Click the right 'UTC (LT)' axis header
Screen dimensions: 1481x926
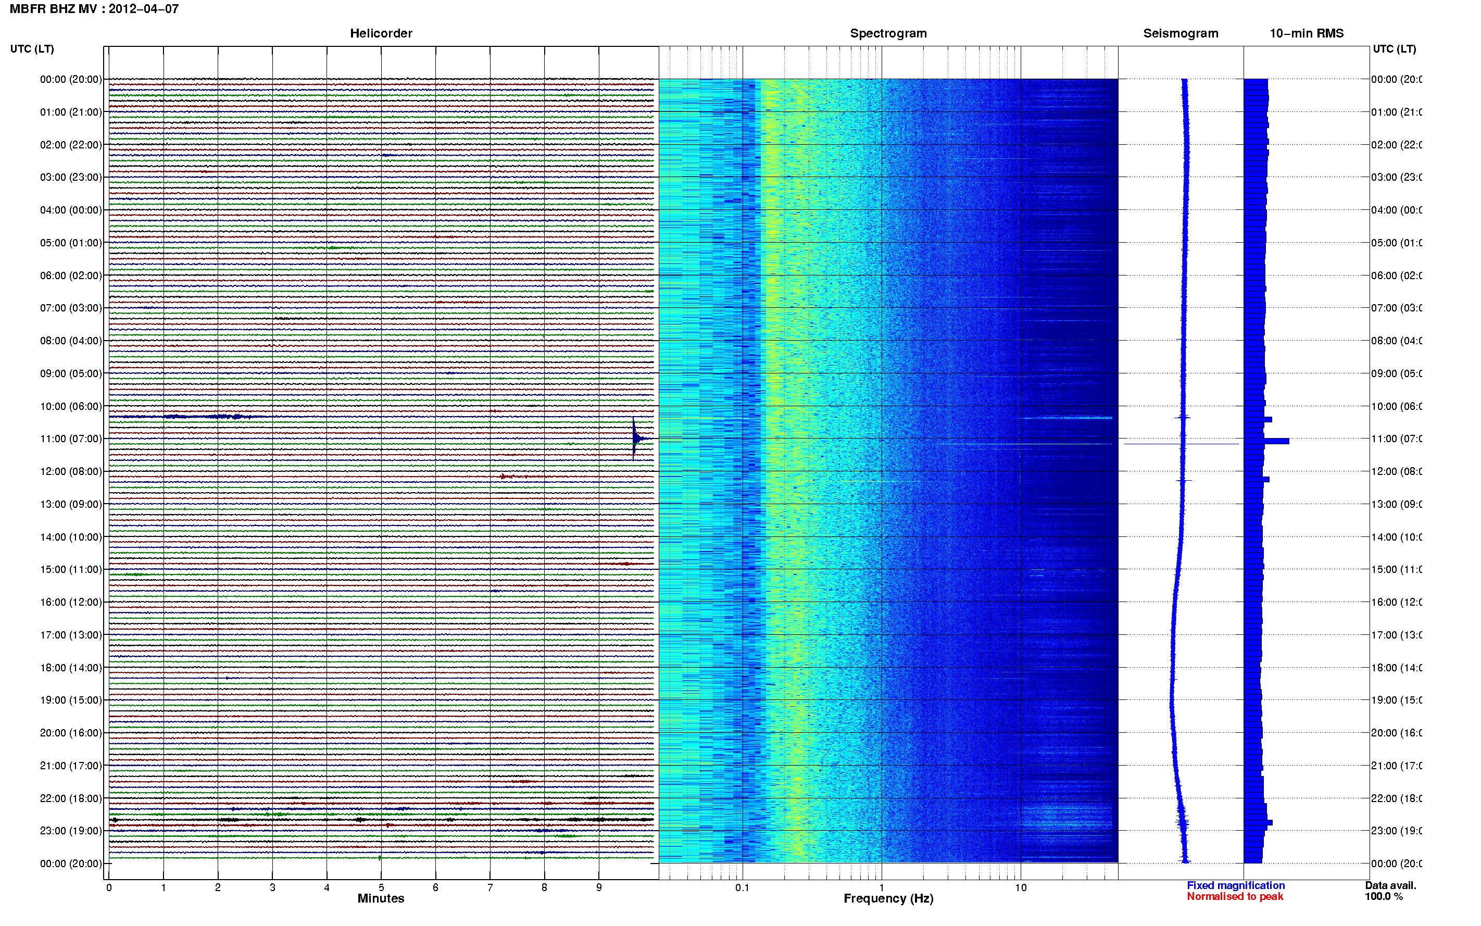click(x=1394, y=49)
